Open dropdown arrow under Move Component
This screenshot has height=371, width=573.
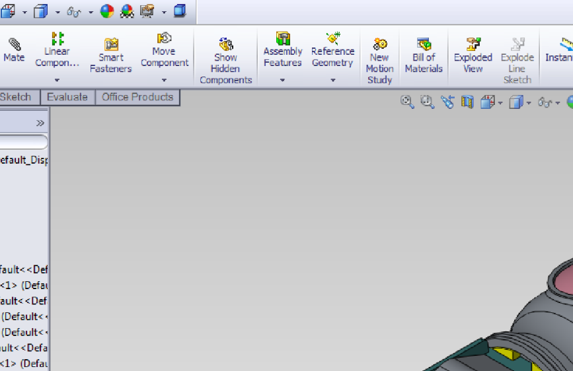[x=164, y=80]
